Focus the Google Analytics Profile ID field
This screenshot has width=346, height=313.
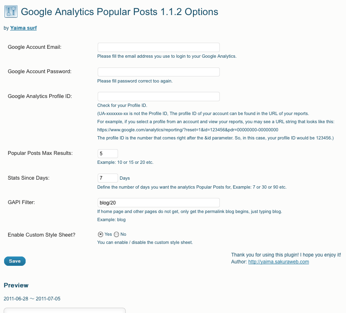[159, 97]
